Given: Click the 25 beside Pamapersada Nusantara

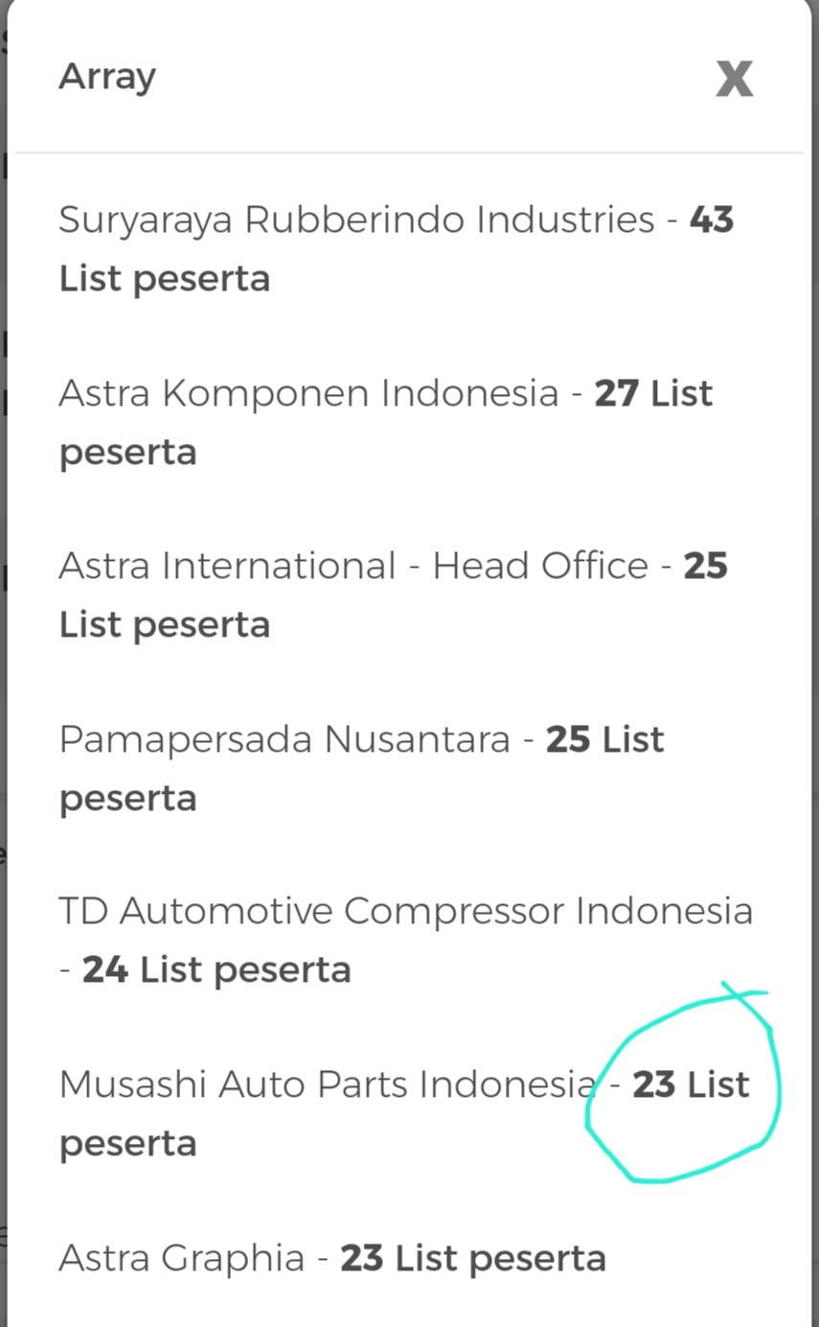Looking at the screenshot, I should coord(567,738).
